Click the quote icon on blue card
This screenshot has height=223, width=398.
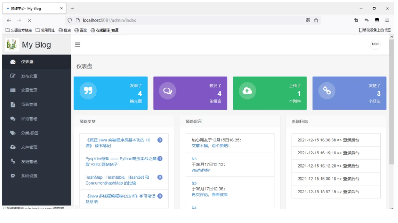point(88,90)
